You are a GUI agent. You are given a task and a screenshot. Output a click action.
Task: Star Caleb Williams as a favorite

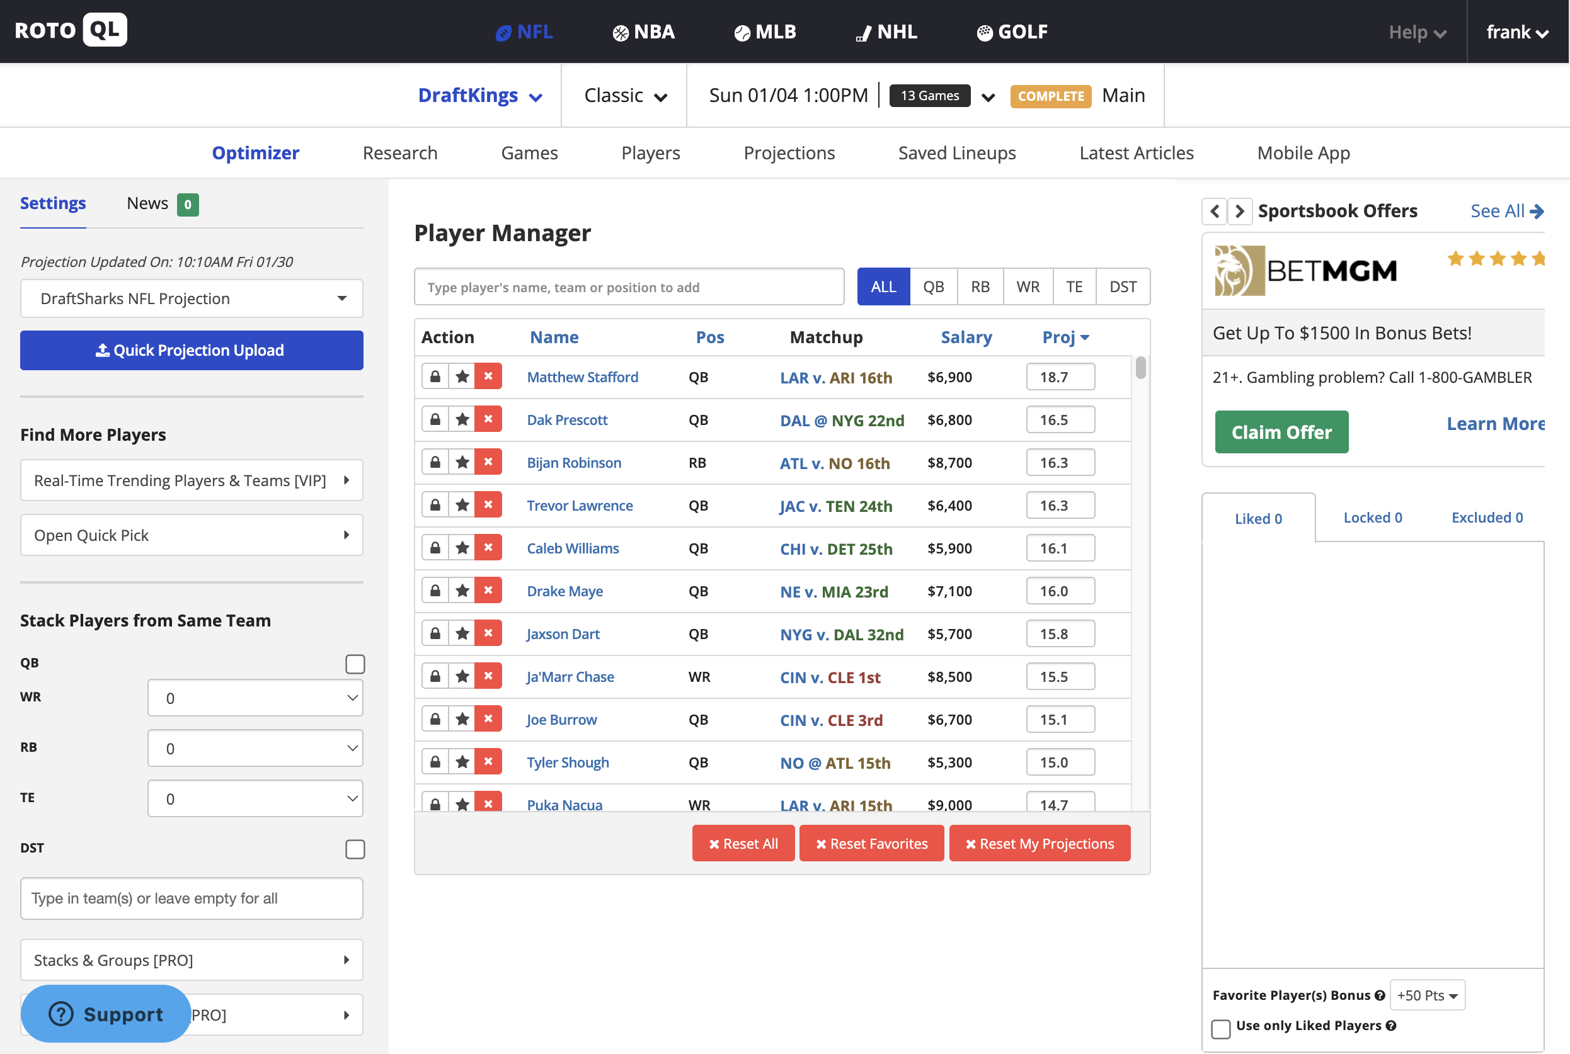click(462, 548)
